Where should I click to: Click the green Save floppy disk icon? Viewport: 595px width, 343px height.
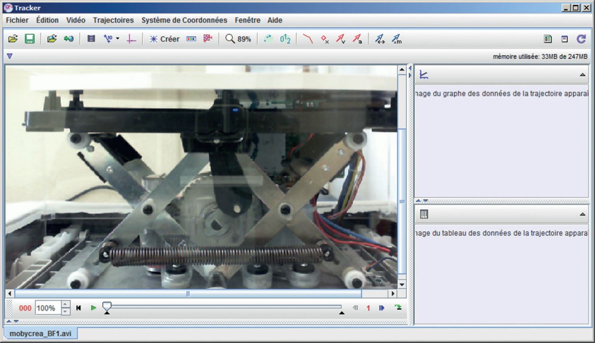pyautogui.click(x=30, y=39)
